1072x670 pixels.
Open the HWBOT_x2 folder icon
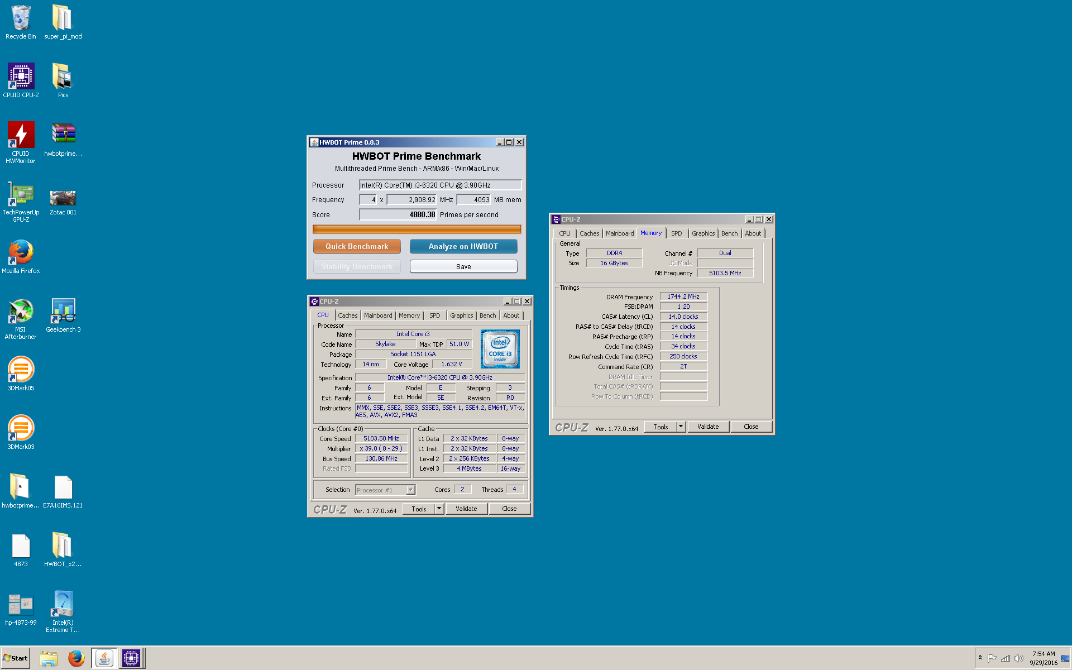[63, 550]
